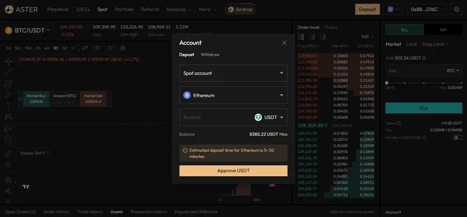Open the global settings icon in header

click(457, 9)
